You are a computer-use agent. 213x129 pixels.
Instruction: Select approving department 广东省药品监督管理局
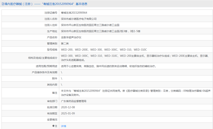[x=74, y=101]
